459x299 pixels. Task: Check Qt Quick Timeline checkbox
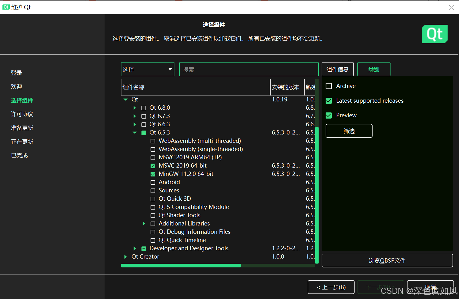click(x=153, y=240)
